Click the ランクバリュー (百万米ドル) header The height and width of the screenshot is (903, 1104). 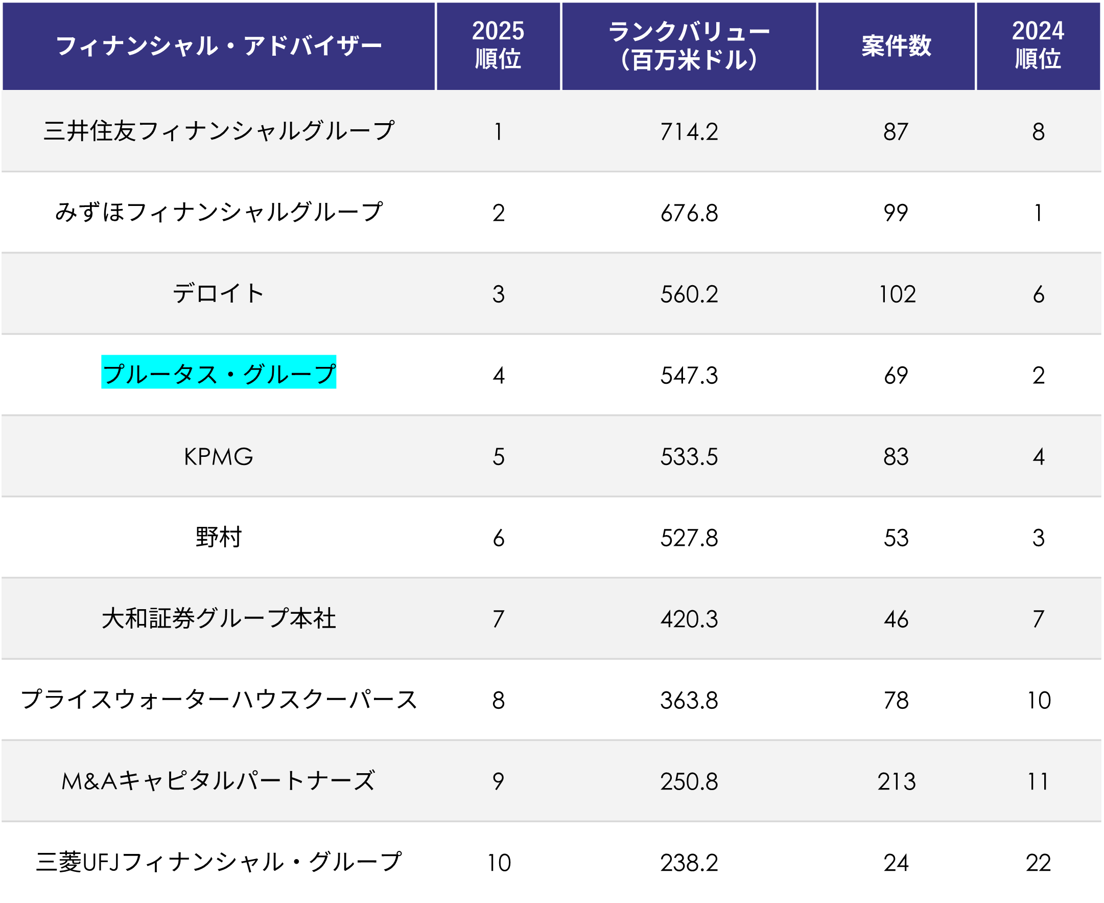point(689,47)
